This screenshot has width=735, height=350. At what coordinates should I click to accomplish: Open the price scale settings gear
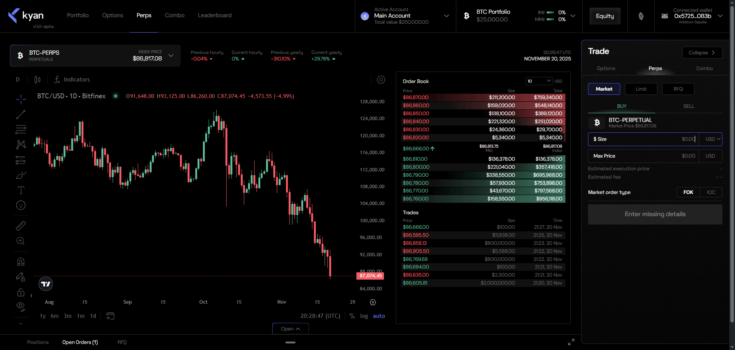[373, 302]
